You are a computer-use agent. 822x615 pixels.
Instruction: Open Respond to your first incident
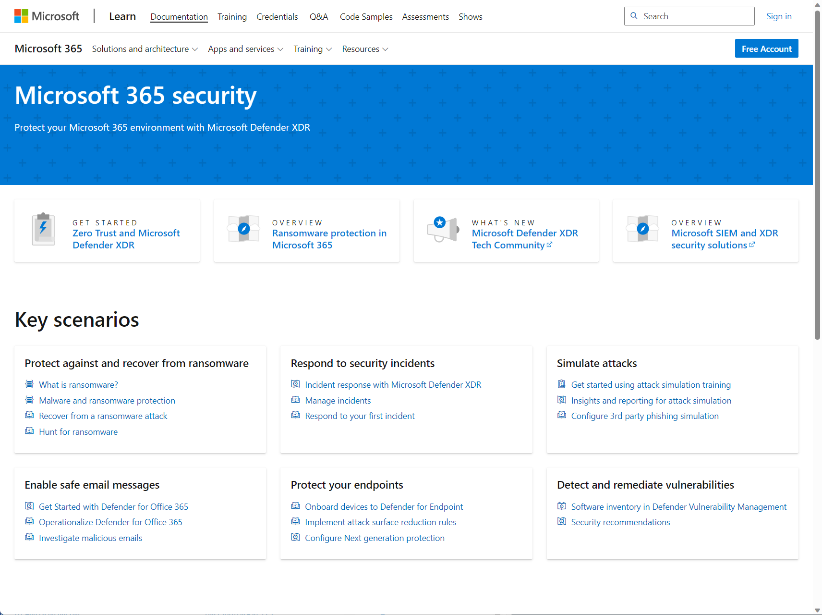pyautogui.click(x=360, y=416)
